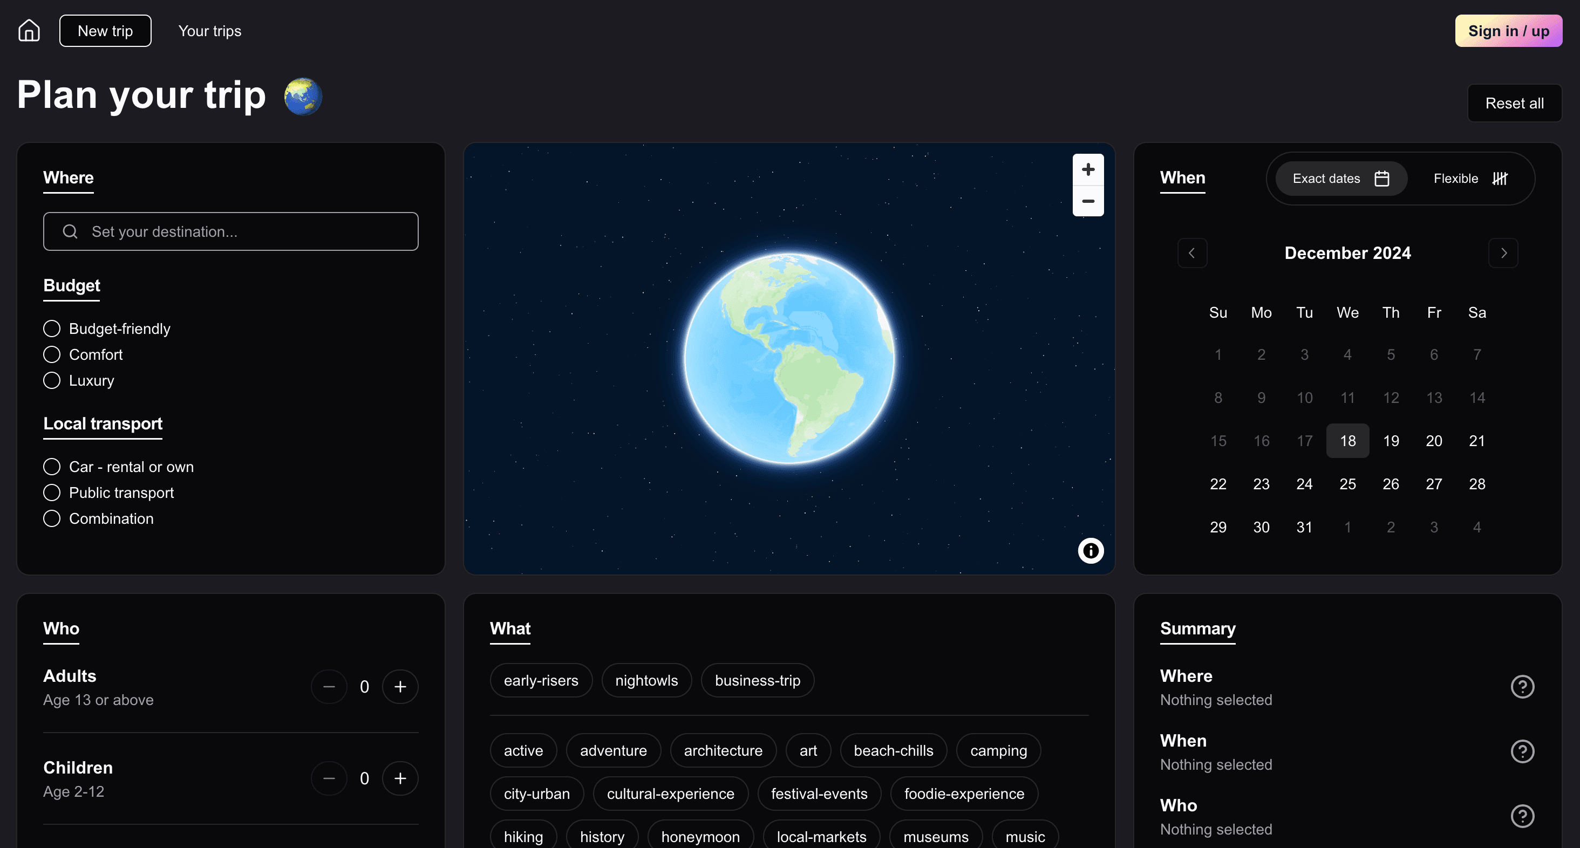Go to next calendar month
This screenshot has width=1580, height=848.
tap(1503, 253)
